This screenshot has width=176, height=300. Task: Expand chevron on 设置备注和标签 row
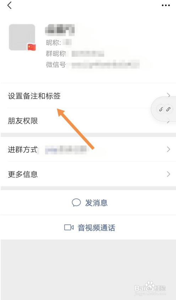[169, 95]
